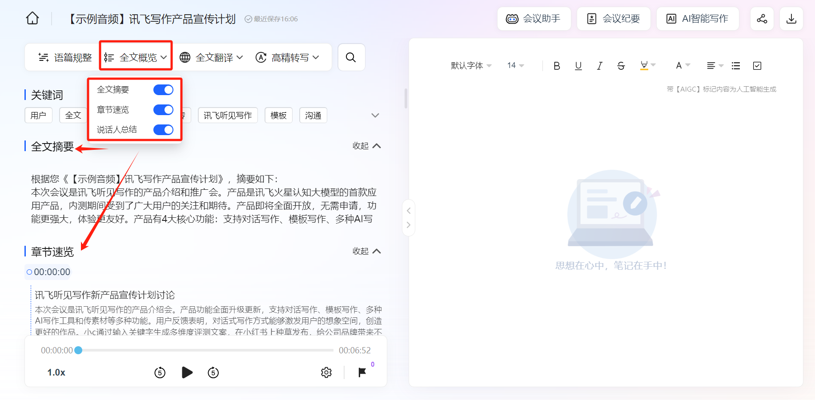815x400 pixels.
Task: Click the 全文 keyword tag
Action: click(x=73, y=116)
